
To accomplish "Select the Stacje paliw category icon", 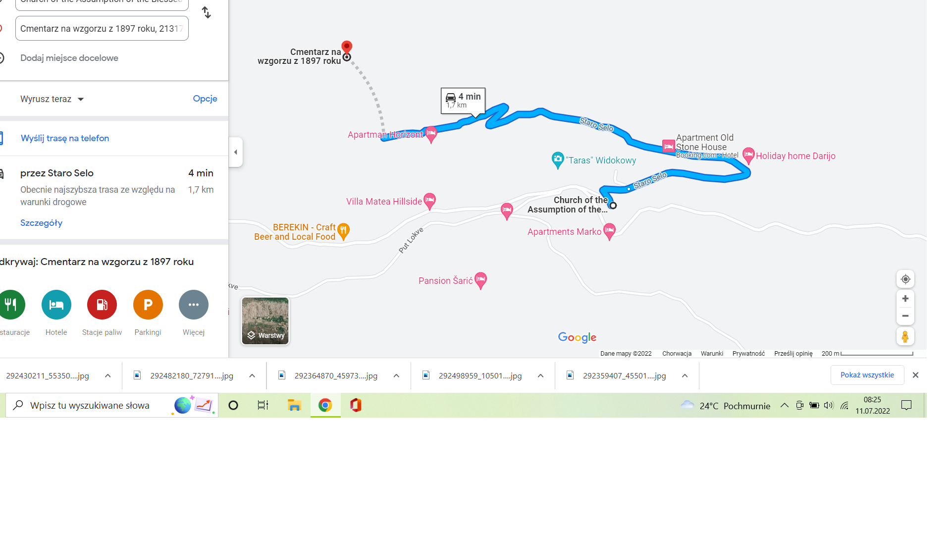I will (x=102, y=305).
